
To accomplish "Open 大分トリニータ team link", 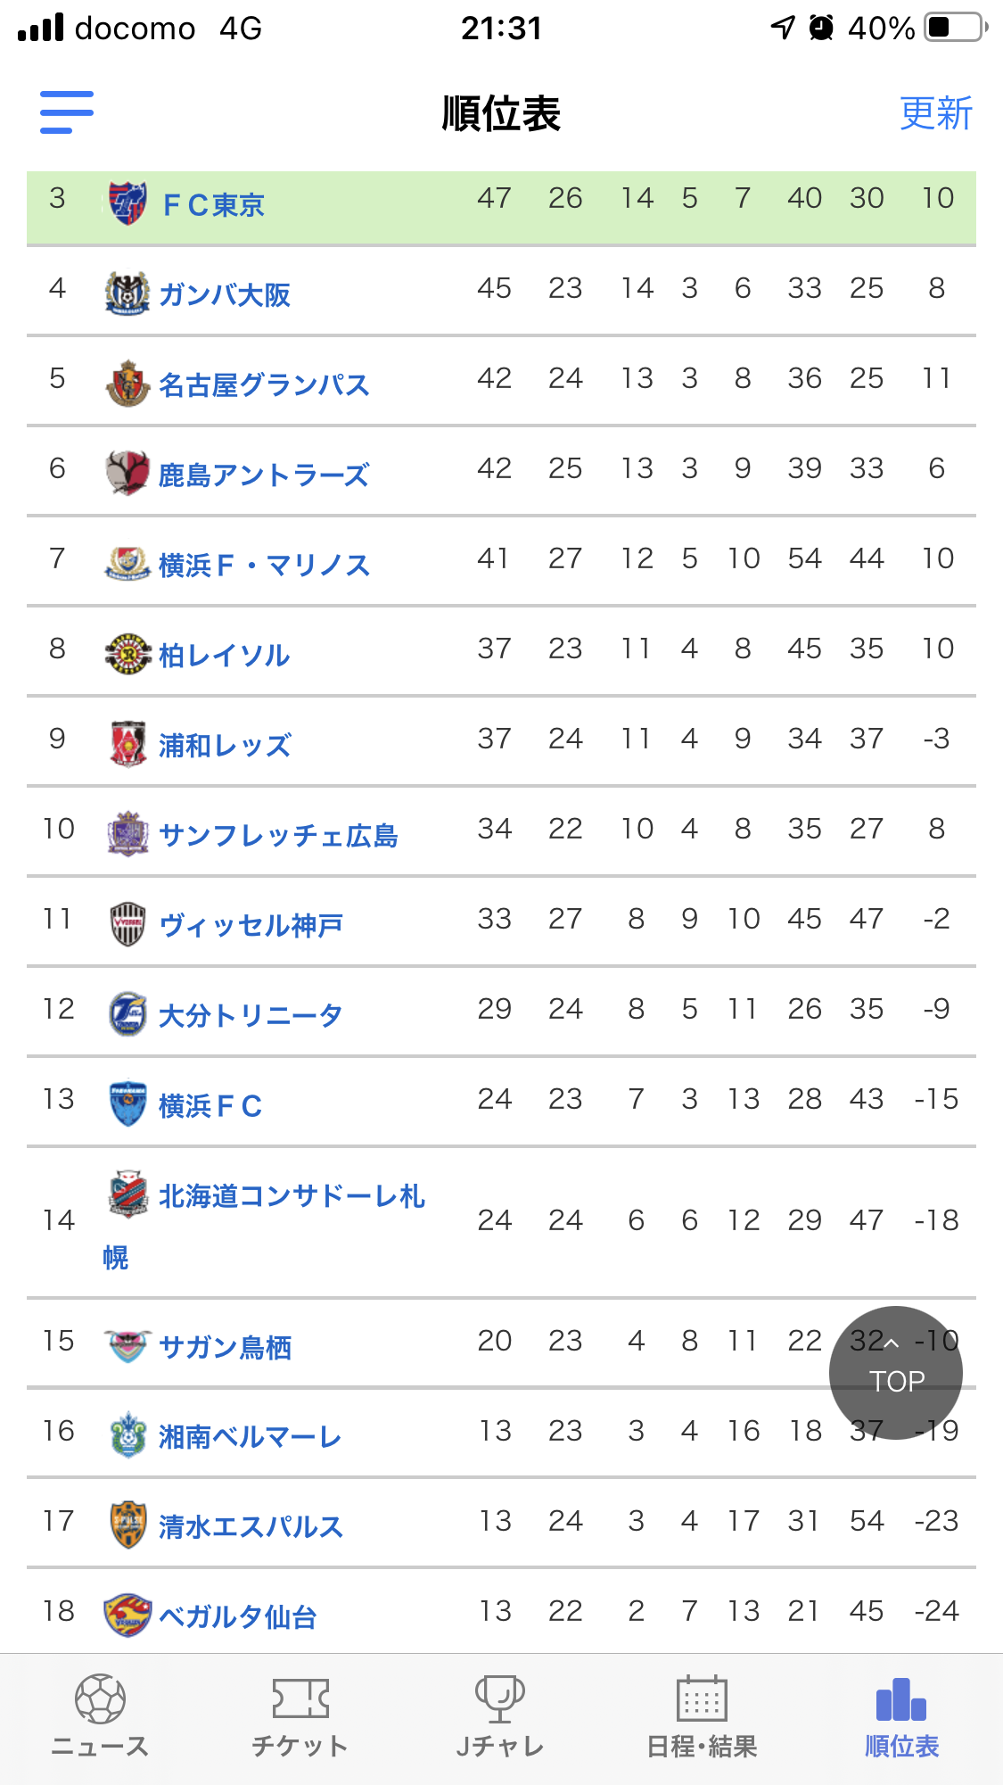I will (x=251, y=1015).
